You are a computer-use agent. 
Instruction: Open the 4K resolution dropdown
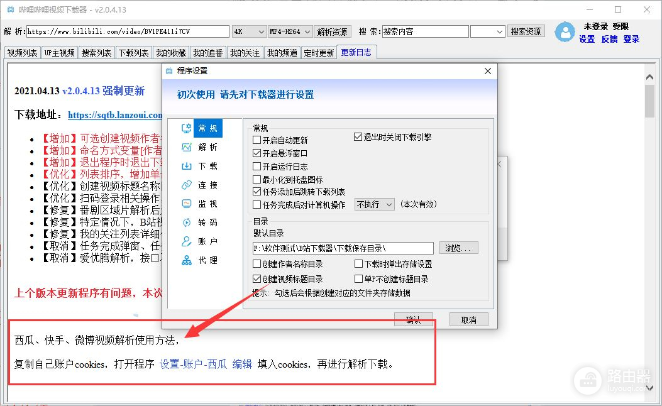[x=249, y=31]
